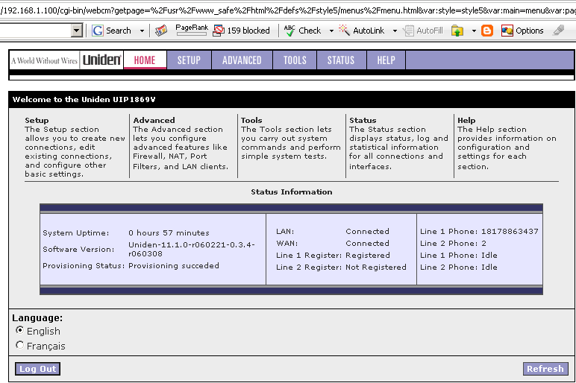576x383 pixels.
Task: Open the SETUP tab
Action: [189, 60]
